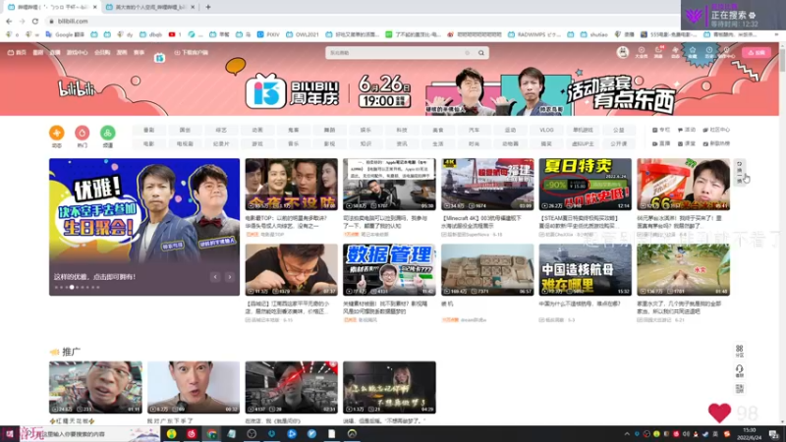This screenshot has width=786, height=442.
Task: Click the 动态 orange round icon
Action: (57, 133)
